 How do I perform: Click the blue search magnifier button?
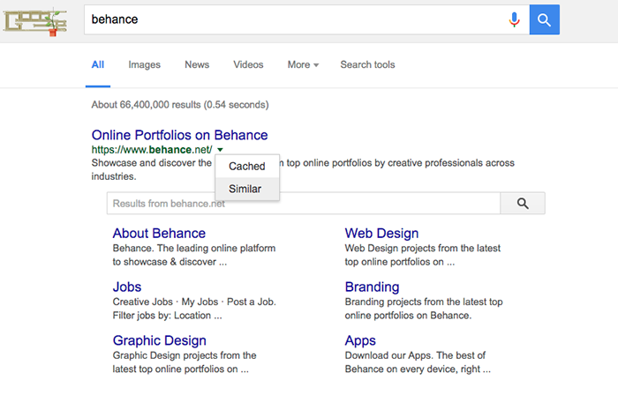(x=545, y=19)
